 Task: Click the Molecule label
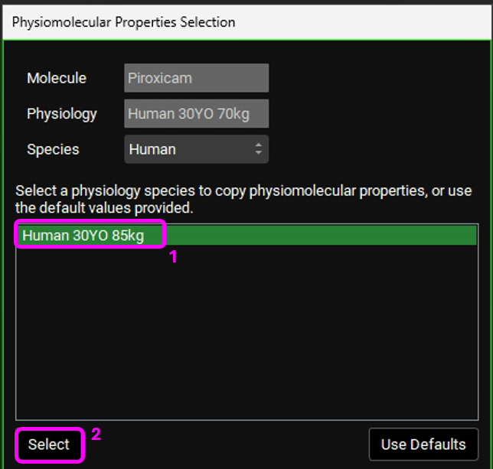[57, 78]
